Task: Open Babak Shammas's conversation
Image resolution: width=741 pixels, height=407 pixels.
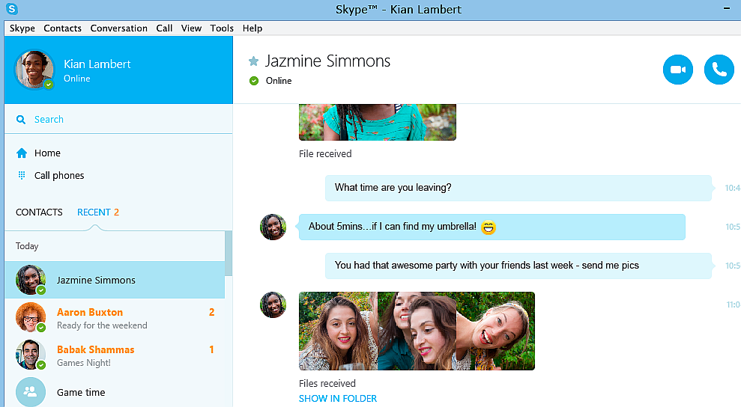Action: click(95, 355)
